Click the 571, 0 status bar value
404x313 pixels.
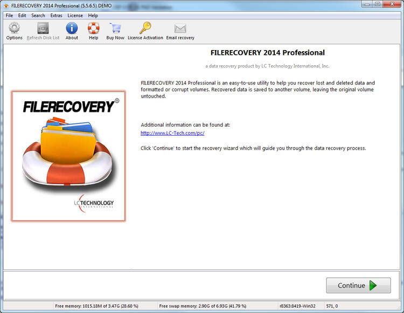tap(332, 306)
